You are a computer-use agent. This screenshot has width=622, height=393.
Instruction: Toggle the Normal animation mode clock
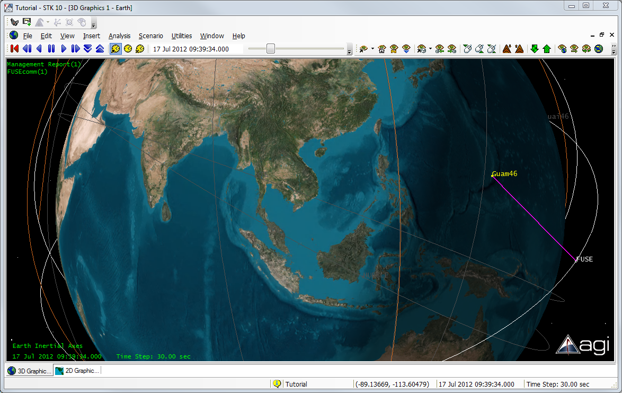point(115,49)
